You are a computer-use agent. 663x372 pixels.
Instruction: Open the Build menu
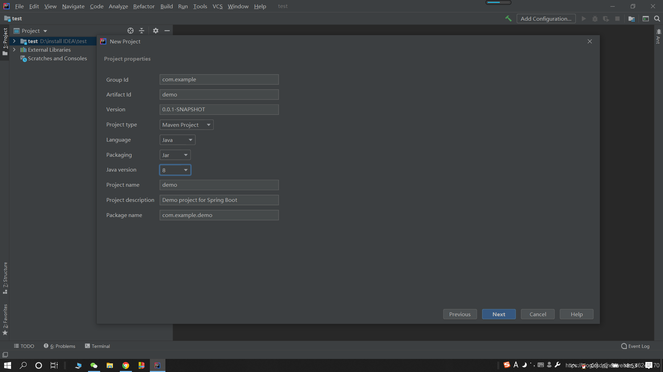click(166, 6)
